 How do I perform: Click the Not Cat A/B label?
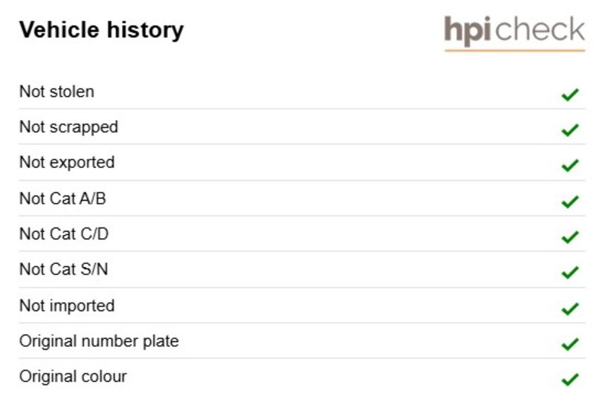click(63, 198)
